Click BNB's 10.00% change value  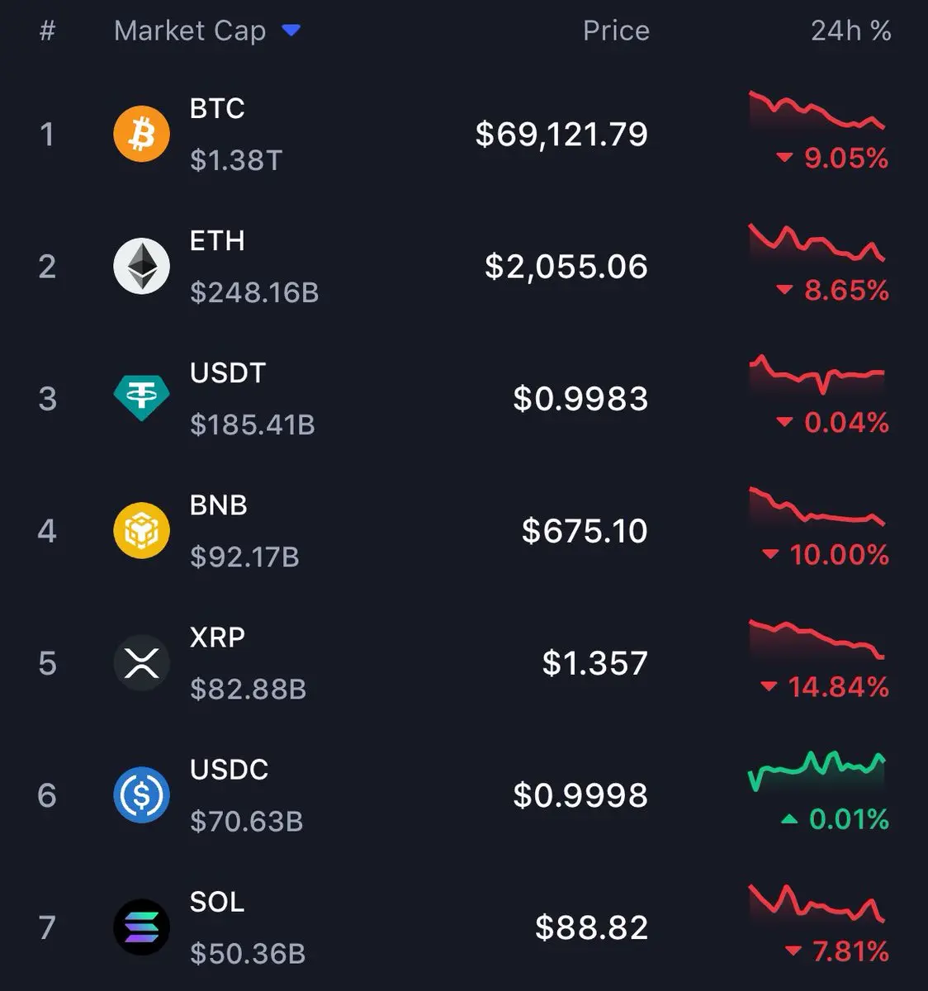coord(838,554)
